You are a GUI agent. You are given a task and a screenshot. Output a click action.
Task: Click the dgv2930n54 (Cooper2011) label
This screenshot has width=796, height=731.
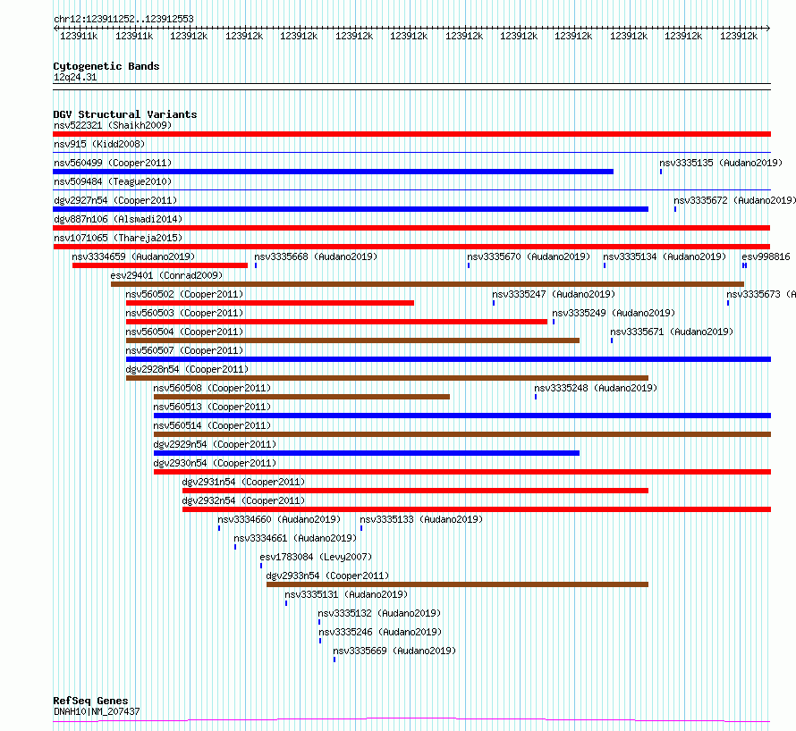215,463
